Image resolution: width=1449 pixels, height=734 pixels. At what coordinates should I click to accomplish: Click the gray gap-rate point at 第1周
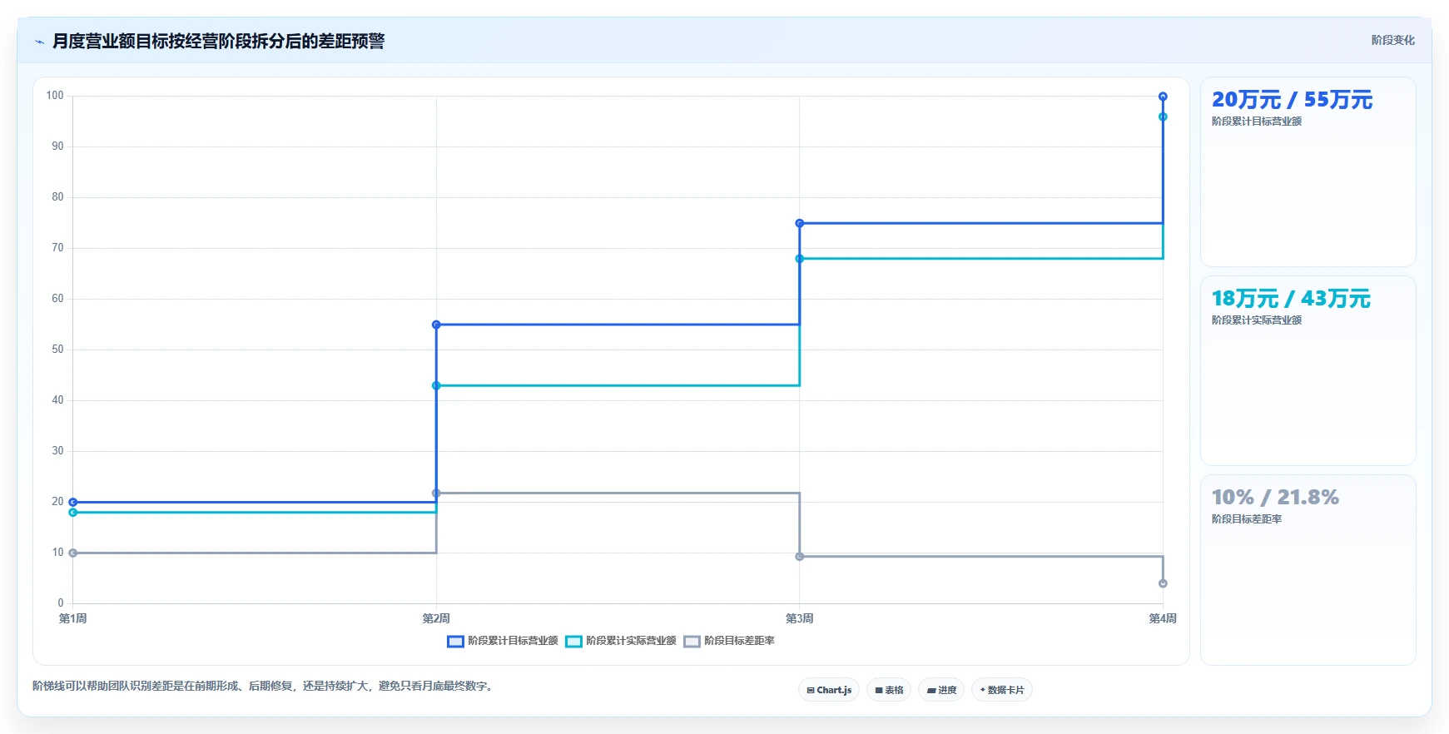(73, 553)
